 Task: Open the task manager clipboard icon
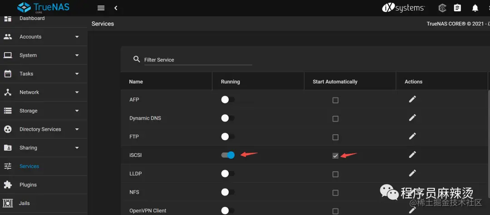coord(457,8)
